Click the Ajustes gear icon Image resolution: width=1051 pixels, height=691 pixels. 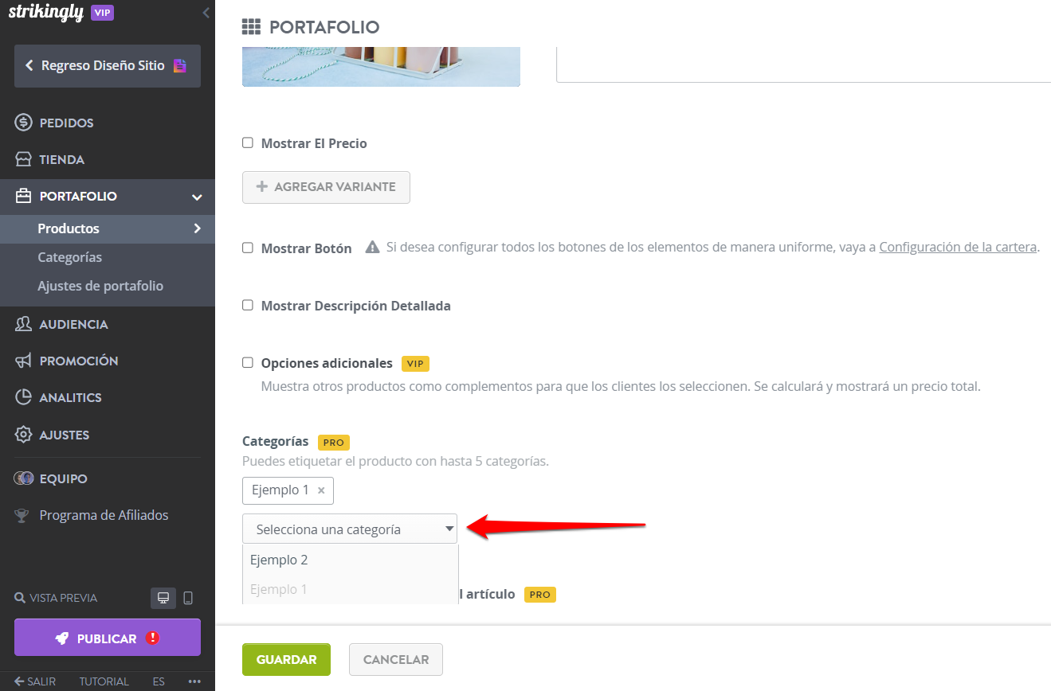tap(24, 435)
